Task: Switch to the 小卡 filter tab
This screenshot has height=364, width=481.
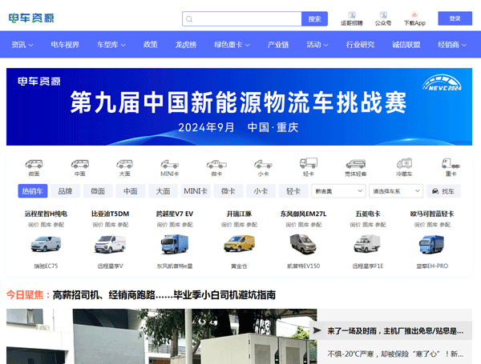Action: point(261,191)
